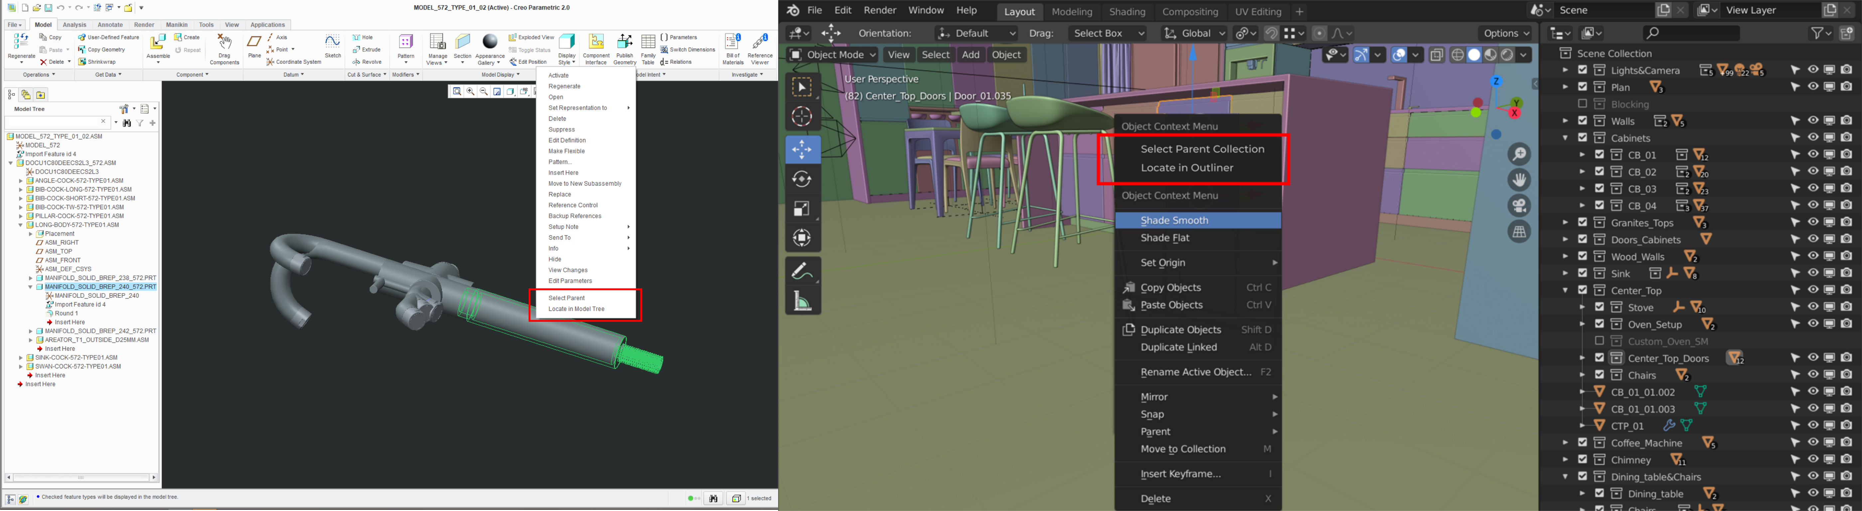Select Locate in Outliner entry
Screen dimensions: 1862x511
pyautogui.click(x=1187, y=168)
